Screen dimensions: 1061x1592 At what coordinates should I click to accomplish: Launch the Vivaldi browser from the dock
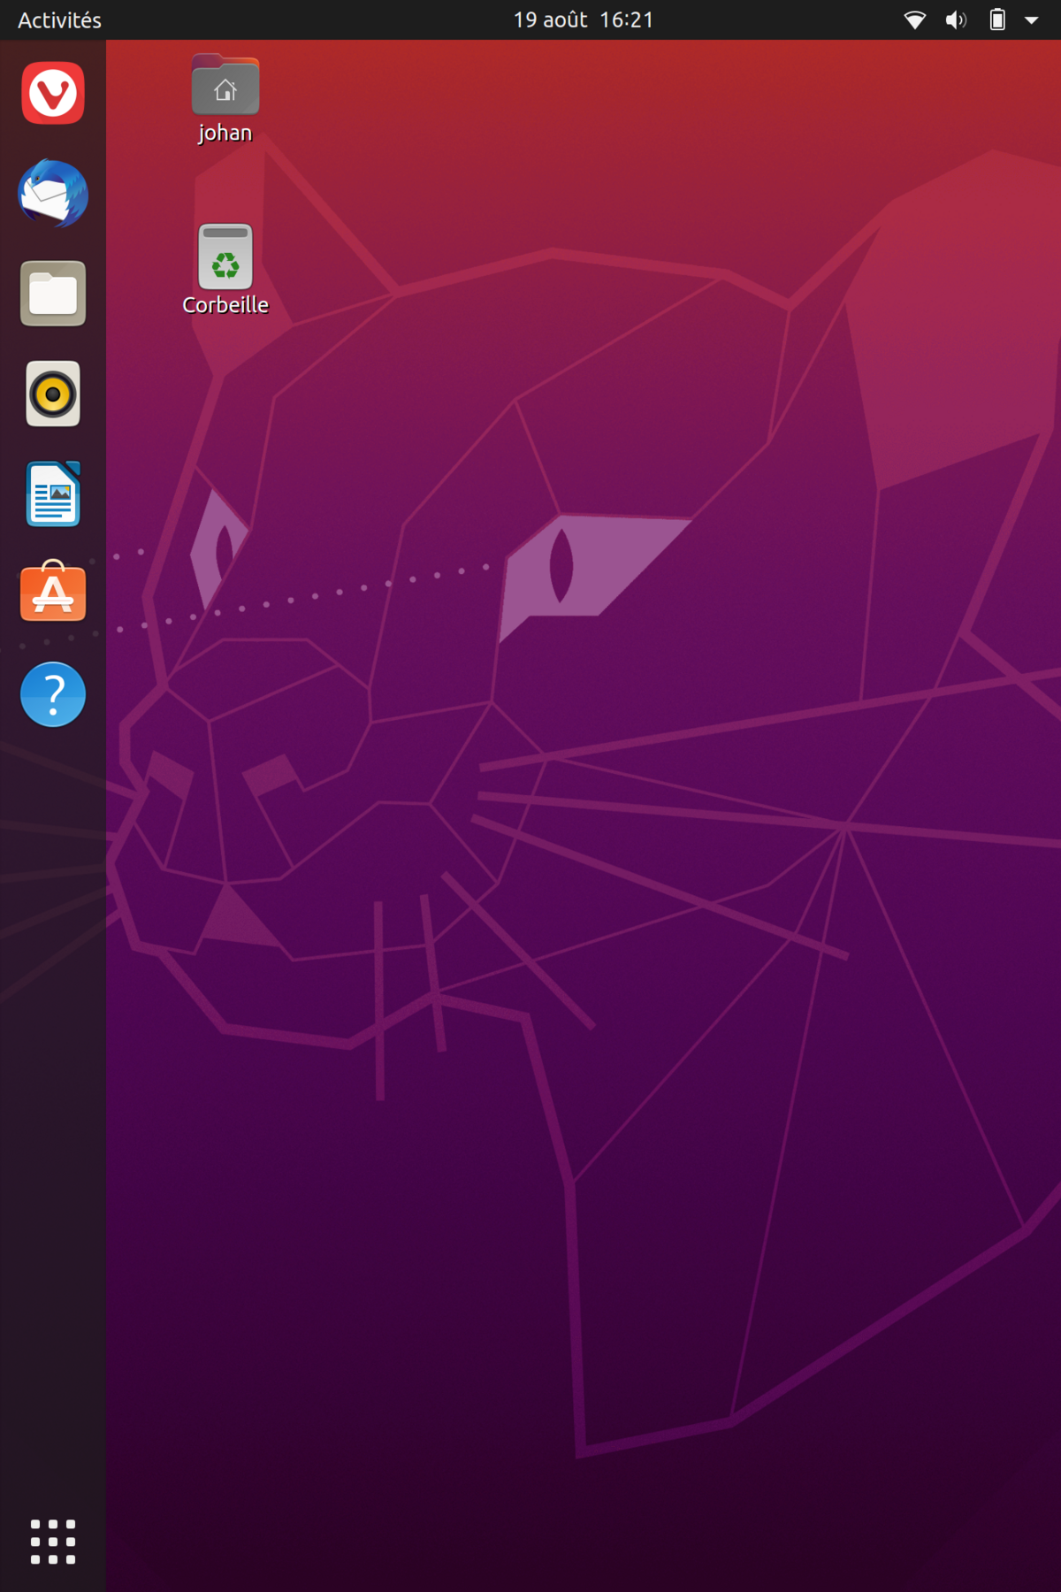click(53, 93)
